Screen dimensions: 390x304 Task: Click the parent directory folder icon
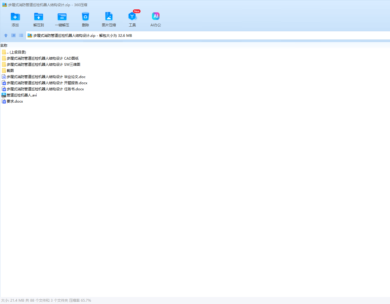coord(4,52)
